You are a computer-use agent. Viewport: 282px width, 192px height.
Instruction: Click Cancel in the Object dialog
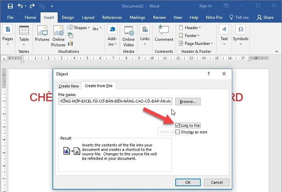pyautogui.click(x=217, y=182)
